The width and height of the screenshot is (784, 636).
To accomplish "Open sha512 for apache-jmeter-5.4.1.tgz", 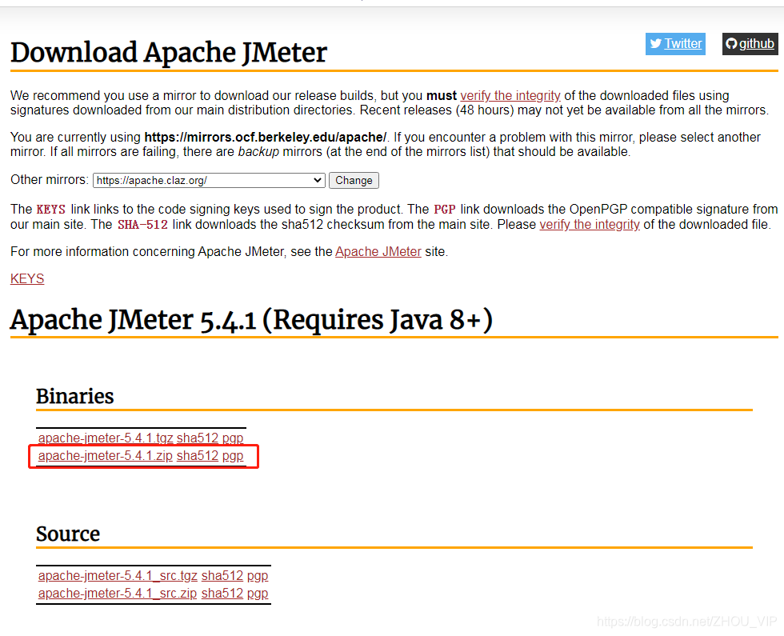I will (x=198, y=438).
